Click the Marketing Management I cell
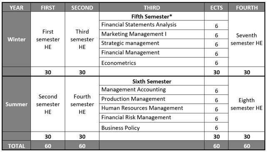Image resolution: width=267 pixels, height=152 pixels. point(152,34)
